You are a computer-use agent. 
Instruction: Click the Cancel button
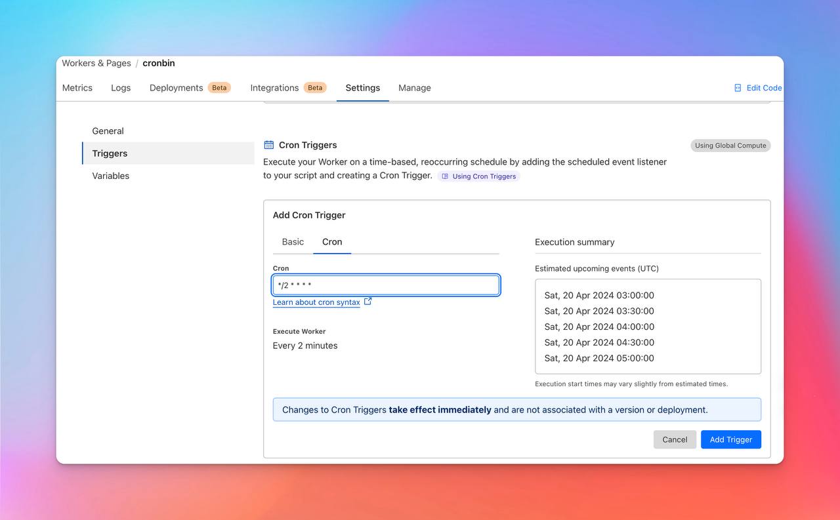pyautogui.click(x=675, y=439)
